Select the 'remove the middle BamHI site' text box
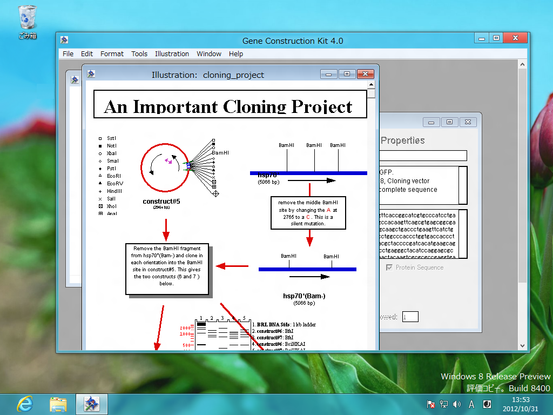 (308, 213)
